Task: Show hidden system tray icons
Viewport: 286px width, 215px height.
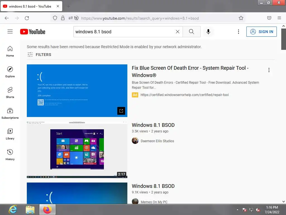Action: tap(237, 210)
